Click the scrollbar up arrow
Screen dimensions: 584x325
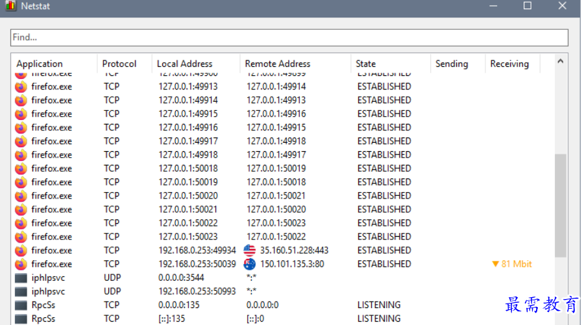[560, 61]
